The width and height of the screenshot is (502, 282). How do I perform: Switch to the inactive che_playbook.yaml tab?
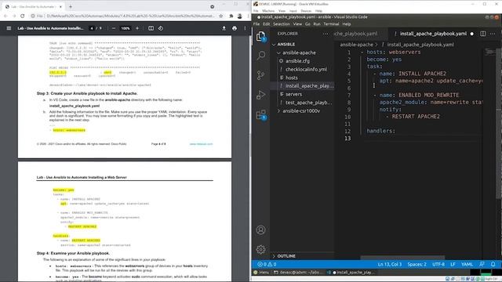click(x=356, y=34)
